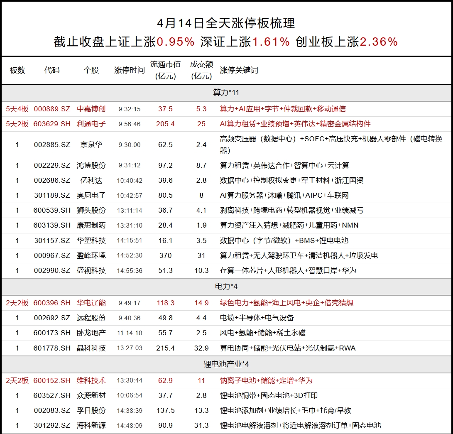Select the 流通市值 column header
The width and height of the screenshot is (453, 434).
[x=165, y=70]
